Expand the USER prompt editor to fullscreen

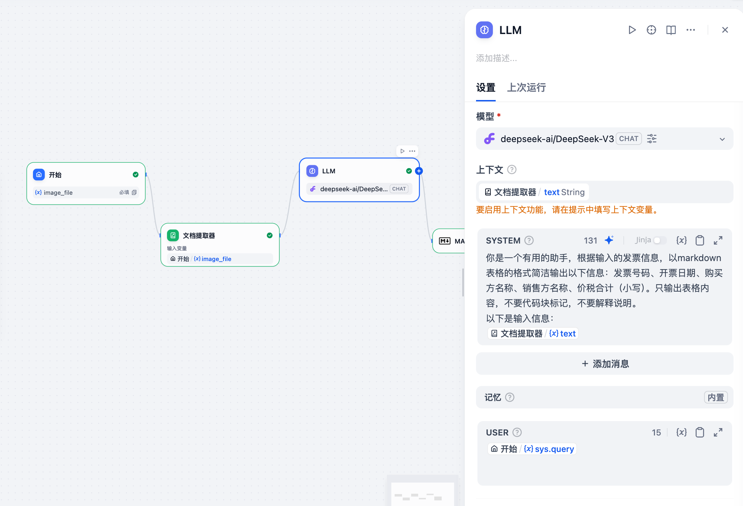(718, 432)
